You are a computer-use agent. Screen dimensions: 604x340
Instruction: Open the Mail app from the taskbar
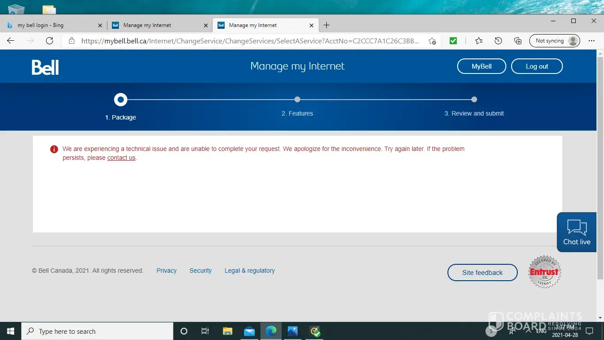(x=249, y=331)
